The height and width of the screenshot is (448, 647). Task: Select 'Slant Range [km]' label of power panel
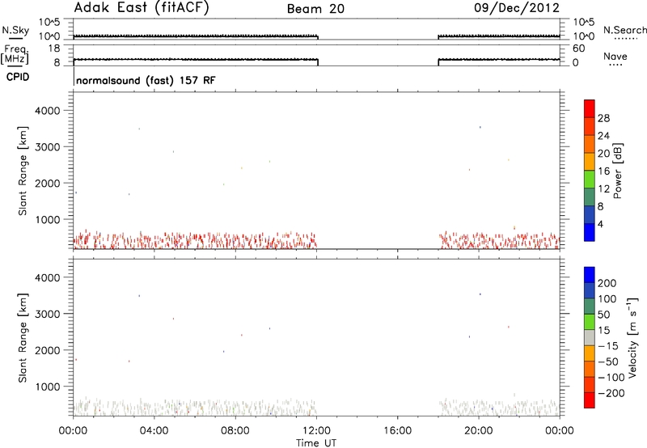click(x=23, y=171)
